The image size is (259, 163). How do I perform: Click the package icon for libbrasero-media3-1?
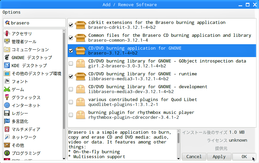80,76
